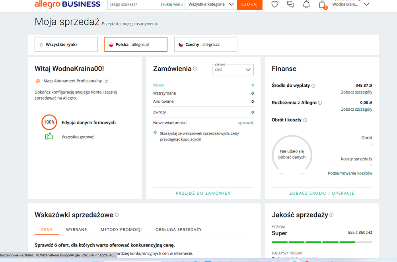Click the allegro Business logo

(x=67, y=4)
